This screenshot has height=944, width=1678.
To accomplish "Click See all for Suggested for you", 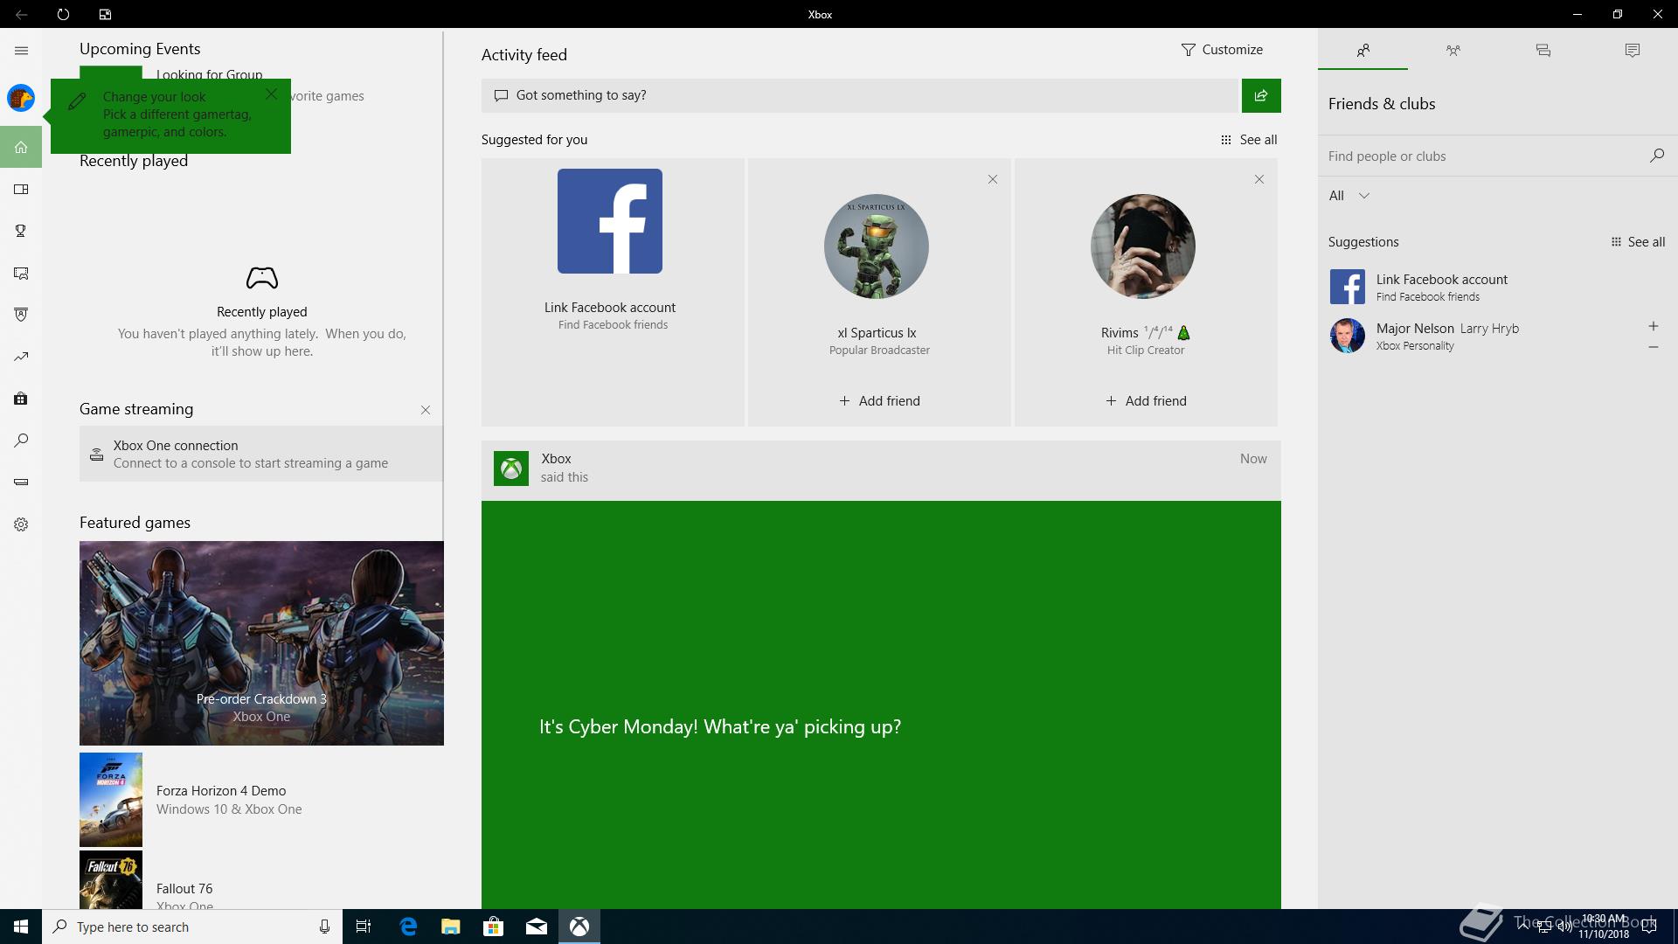I will (1249, 140).
